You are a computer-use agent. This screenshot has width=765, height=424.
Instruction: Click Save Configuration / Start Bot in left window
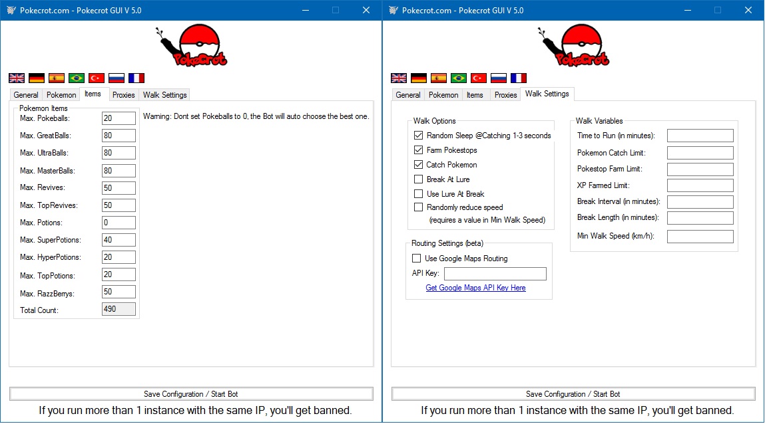(x=191, y=394)
